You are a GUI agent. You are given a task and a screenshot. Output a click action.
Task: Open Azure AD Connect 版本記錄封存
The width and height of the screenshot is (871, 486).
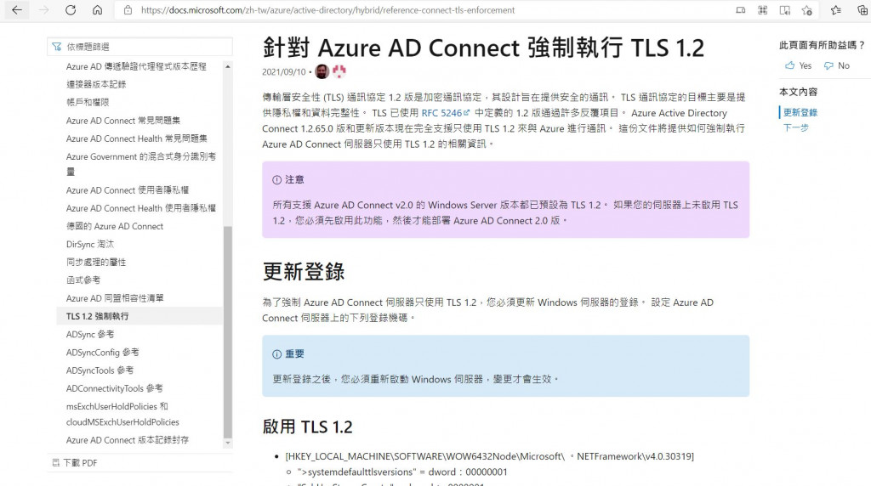click(x=128, y=440)
